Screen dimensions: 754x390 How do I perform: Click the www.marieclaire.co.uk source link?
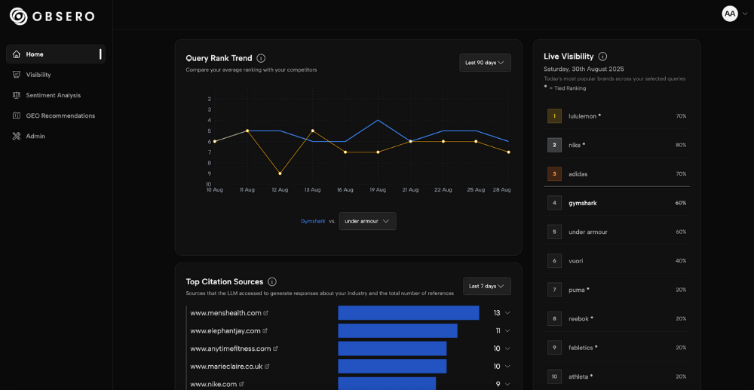[x=226, y=367]
